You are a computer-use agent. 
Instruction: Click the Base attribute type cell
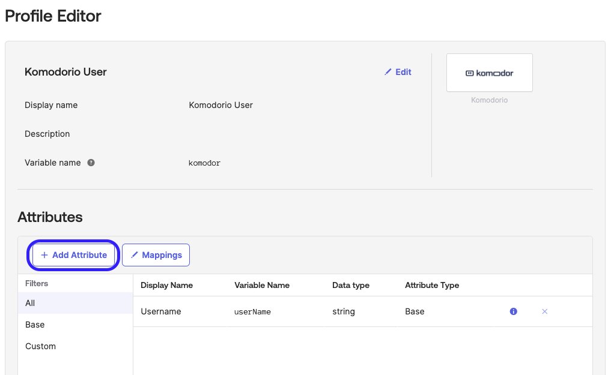415,311
